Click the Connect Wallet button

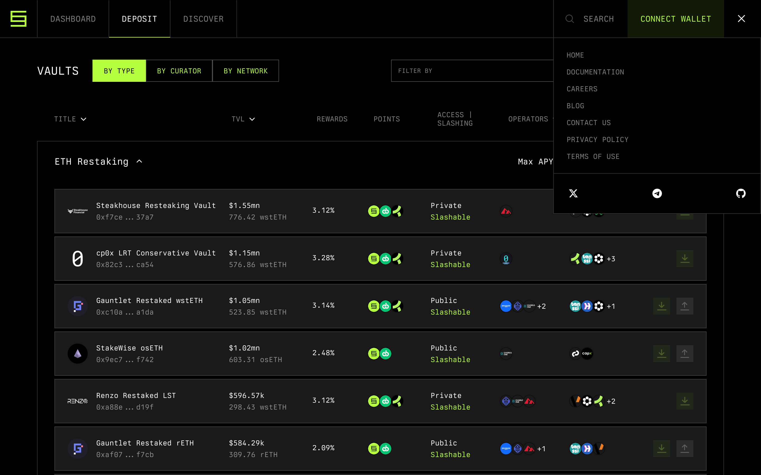click(676, 19)
